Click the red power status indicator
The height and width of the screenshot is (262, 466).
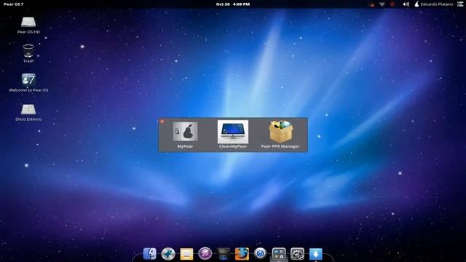(392, 4)
